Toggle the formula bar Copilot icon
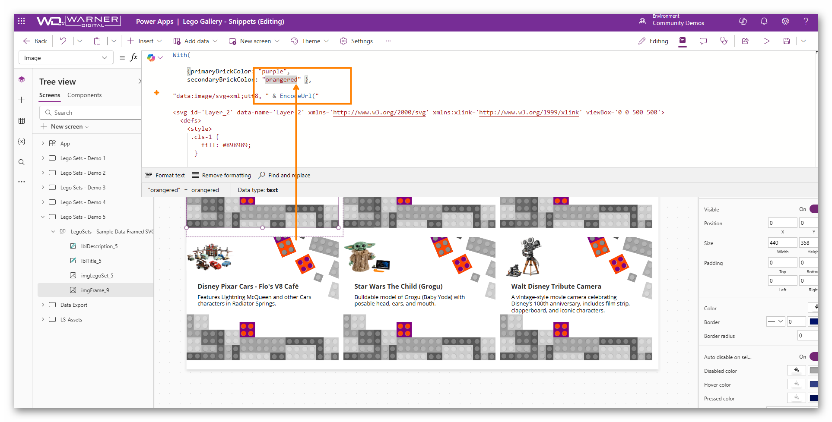832x422 pixels. 151,57
